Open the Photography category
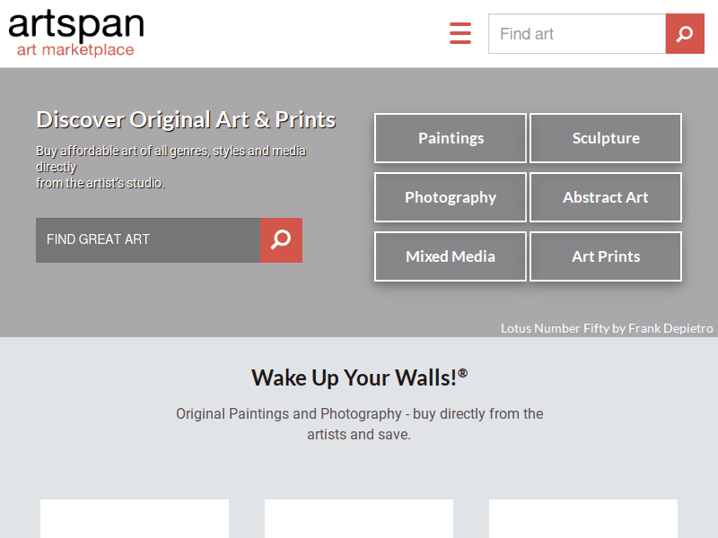 pos(450,197)
